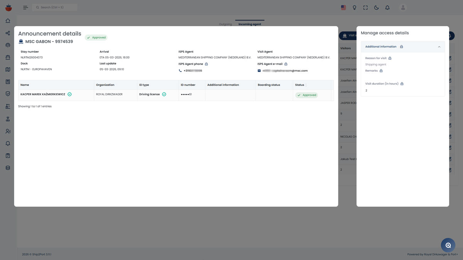Click the home icon in the sidebar
Viewport: 463px width, 260px height.
point(8,21)
